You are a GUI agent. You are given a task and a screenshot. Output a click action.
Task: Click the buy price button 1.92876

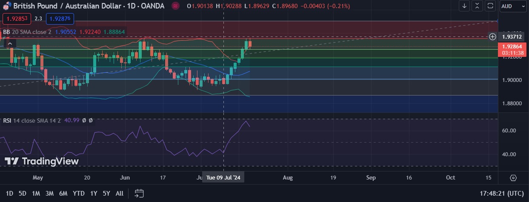(x=60, y=19)
